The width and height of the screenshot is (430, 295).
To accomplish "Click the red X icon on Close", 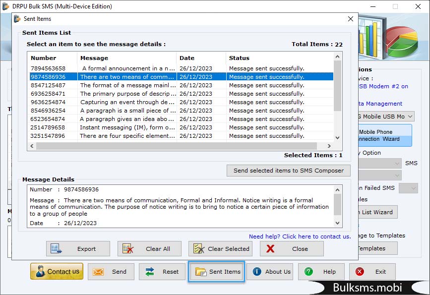I will [x=270, y=249].
